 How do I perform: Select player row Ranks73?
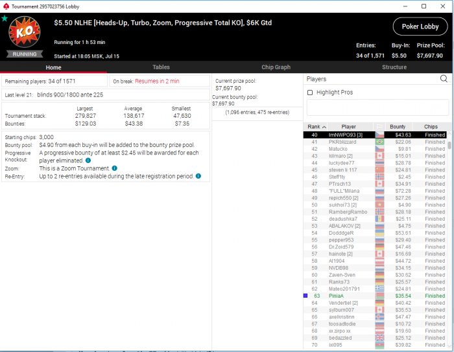click(x=375, y=282)
